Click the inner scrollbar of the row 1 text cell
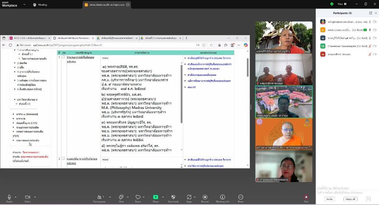 pyautogui.click(x=181, y=94)
